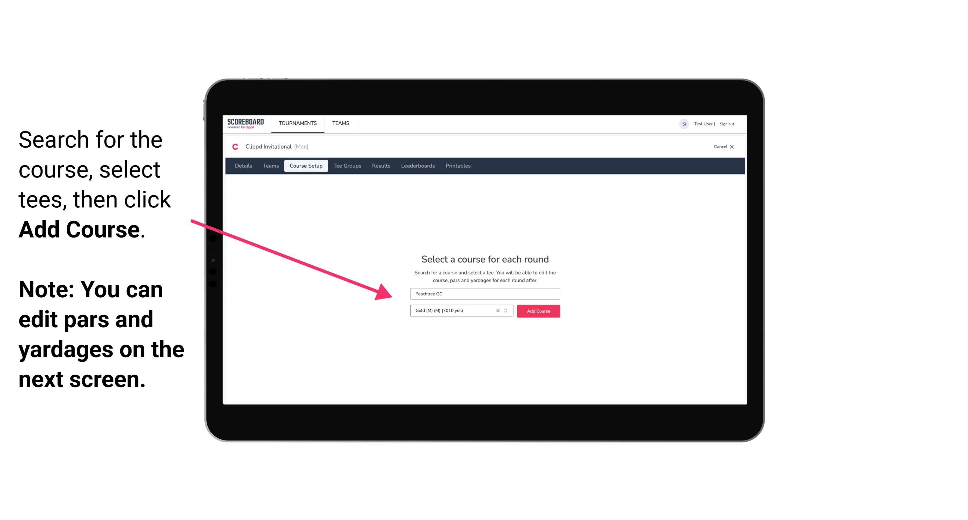Switch to the Details tab

point(243,166)
